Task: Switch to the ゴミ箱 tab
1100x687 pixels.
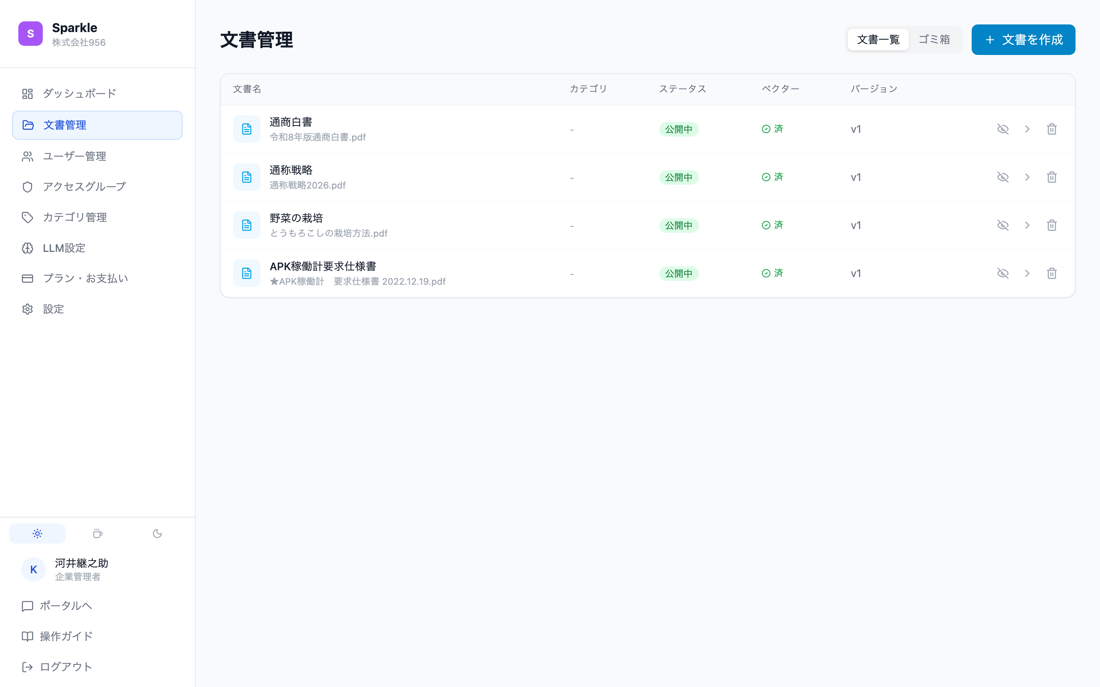Action: pos(934,40)
